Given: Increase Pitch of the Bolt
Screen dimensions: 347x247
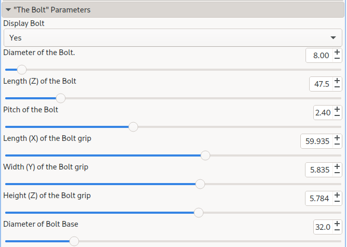Looking at the screenshot, I should (337, 109).
